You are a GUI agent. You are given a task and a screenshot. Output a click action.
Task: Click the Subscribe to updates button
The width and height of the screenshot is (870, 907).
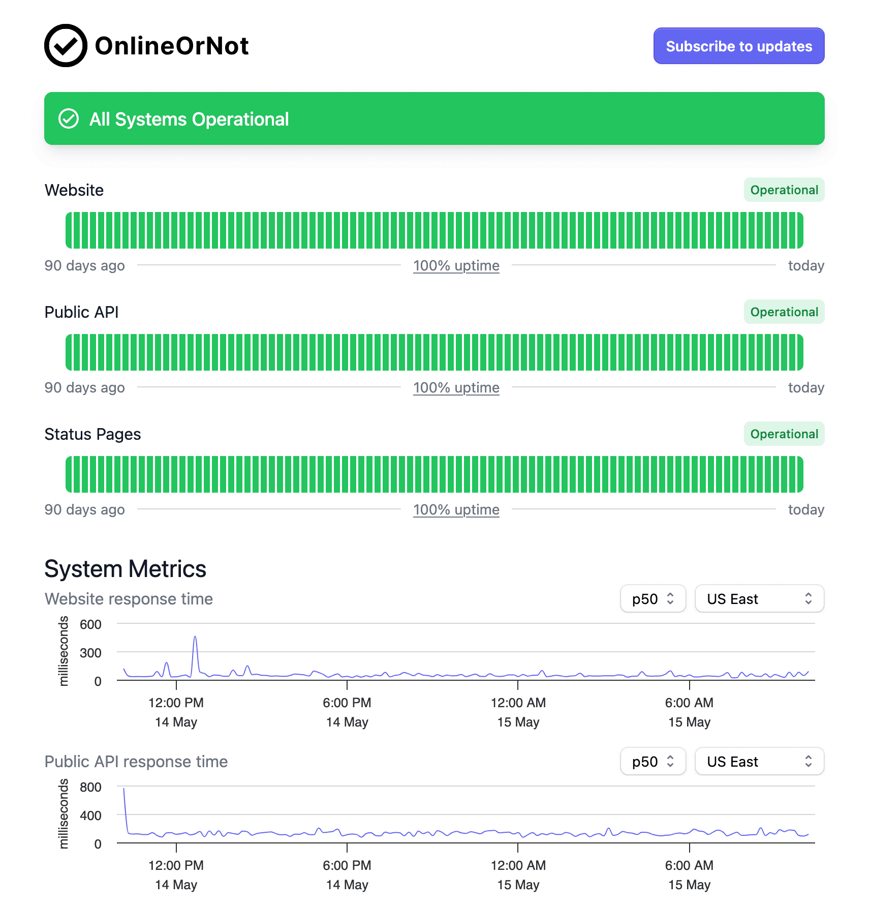[738, 46]
